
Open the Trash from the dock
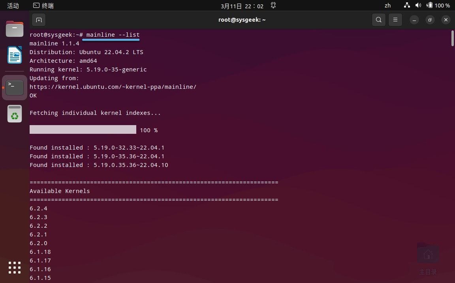(x=15, y=114)
